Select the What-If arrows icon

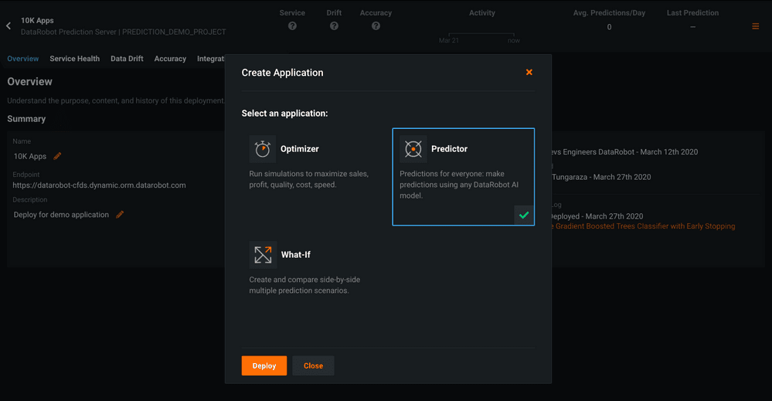pos(263,254)
